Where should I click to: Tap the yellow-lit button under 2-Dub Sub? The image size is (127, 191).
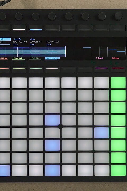pos(19,70)
